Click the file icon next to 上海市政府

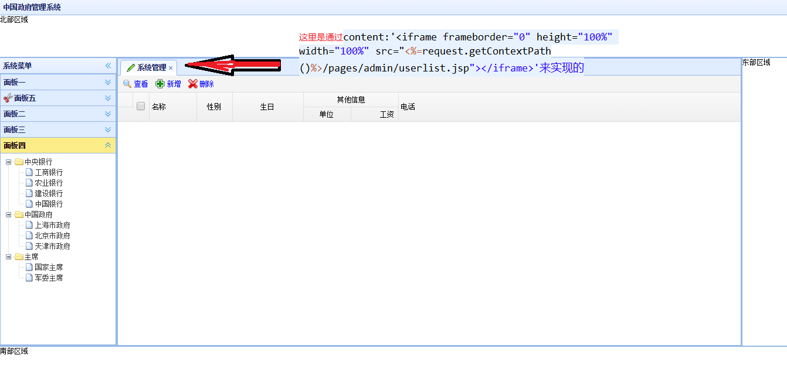pos(29,225)
